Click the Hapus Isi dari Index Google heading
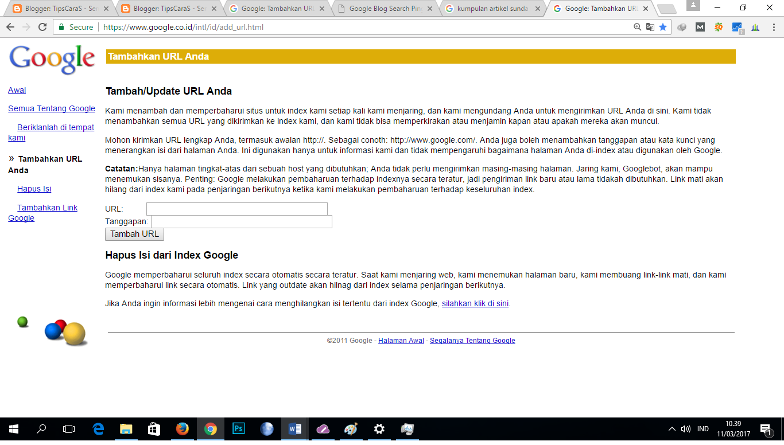The height and width of the screenshot is (445, 784). tap(172, 255)
